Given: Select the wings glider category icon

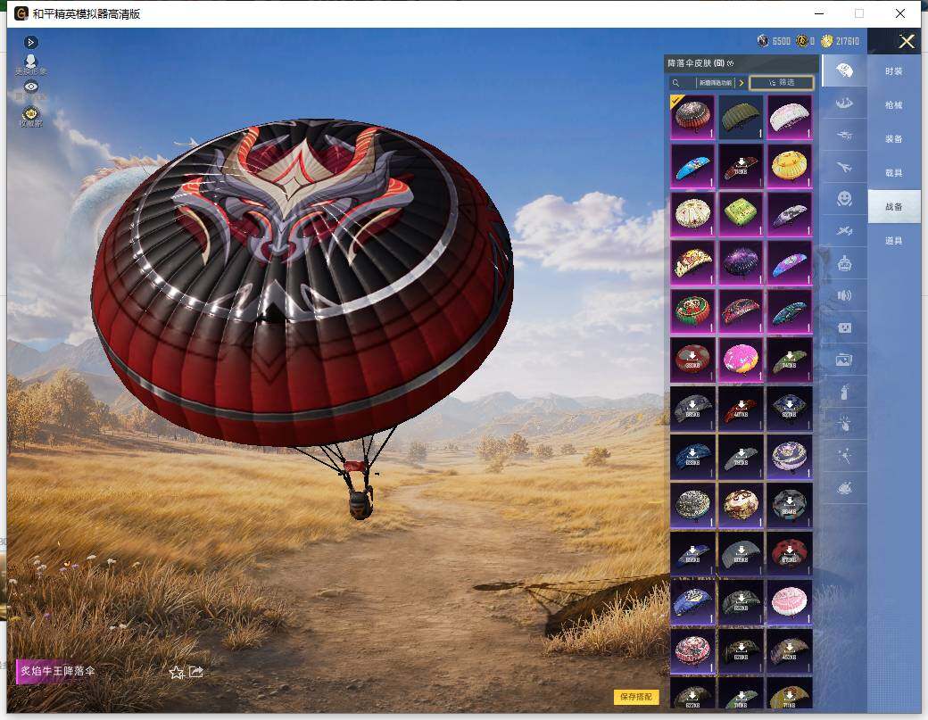Looking at the screenshot, I should pos(844,103).
